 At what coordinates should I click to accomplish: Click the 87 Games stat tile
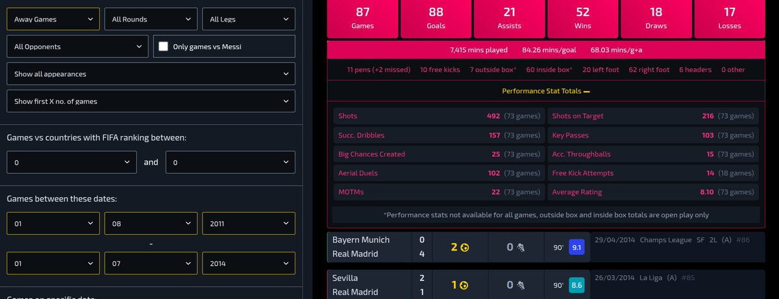[x=362, y=18]
